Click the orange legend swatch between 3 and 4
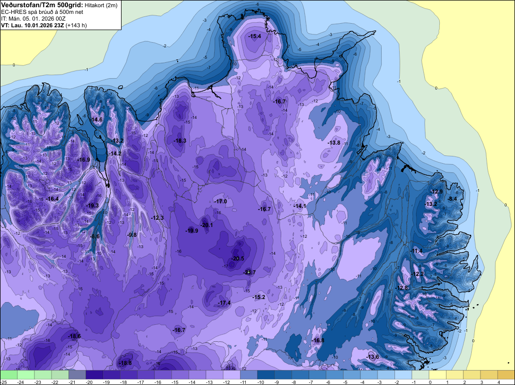Viewport: 515px width, 385px height. pos(489,375)
